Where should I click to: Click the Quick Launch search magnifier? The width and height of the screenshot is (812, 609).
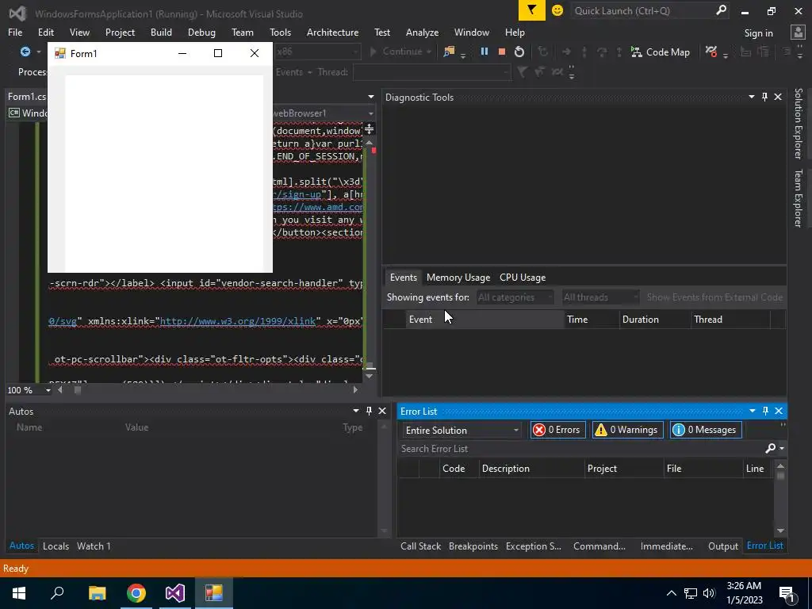click(x=721, y=10)
